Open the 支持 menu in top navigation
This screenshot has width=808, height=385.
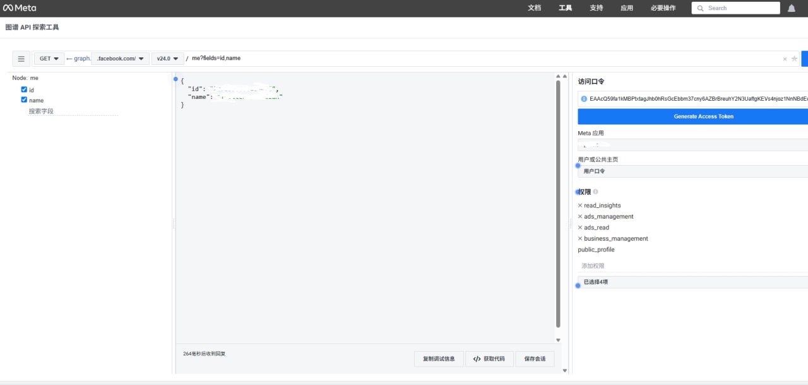pyautogui.click(x=596, y=8)
